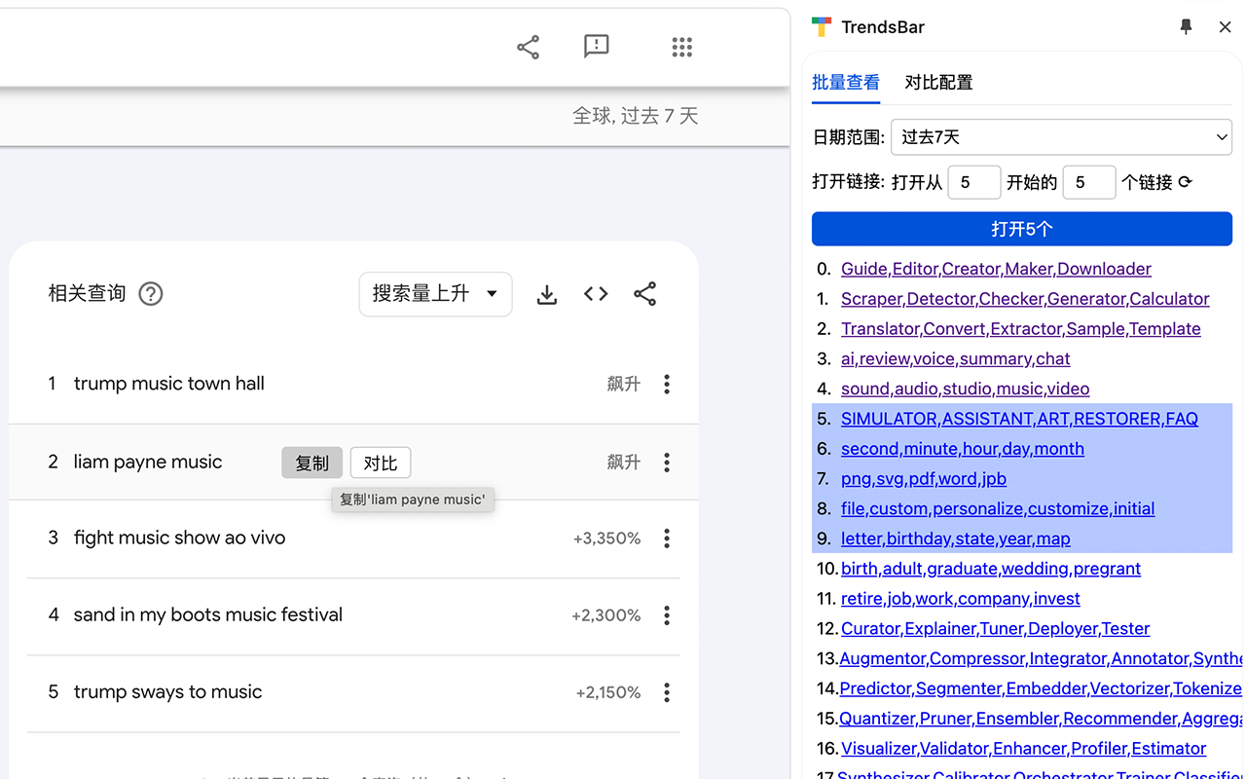Close the TrendsBar side panel
This screenshot has height=779, width=1246.
point(1226,27)
